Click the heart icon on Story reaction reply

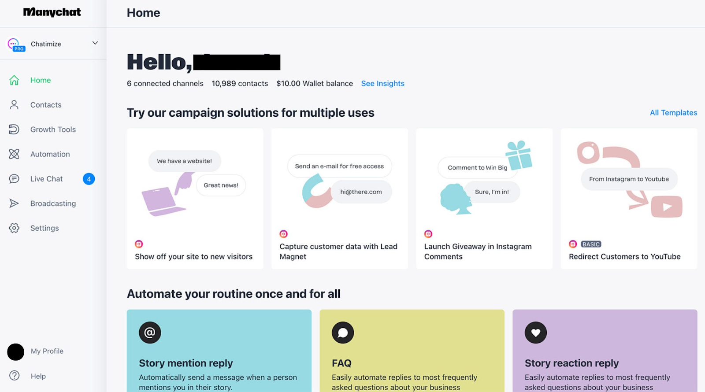pyautogui.click(x=535, y=333)
